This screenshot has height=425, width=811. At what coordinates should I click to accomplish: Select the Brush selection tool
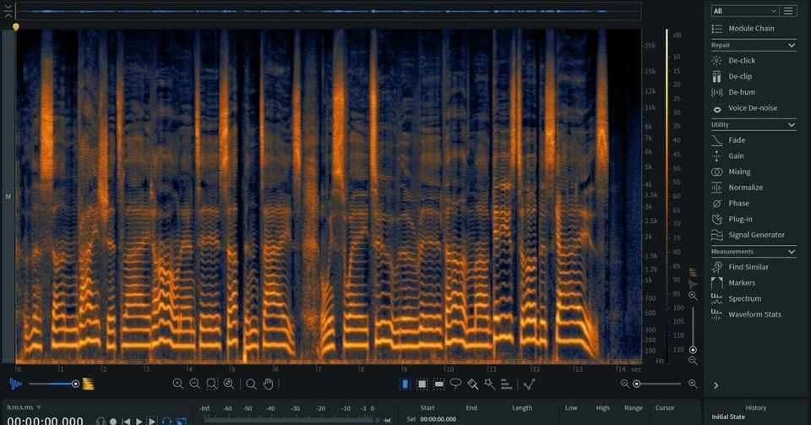473,384
